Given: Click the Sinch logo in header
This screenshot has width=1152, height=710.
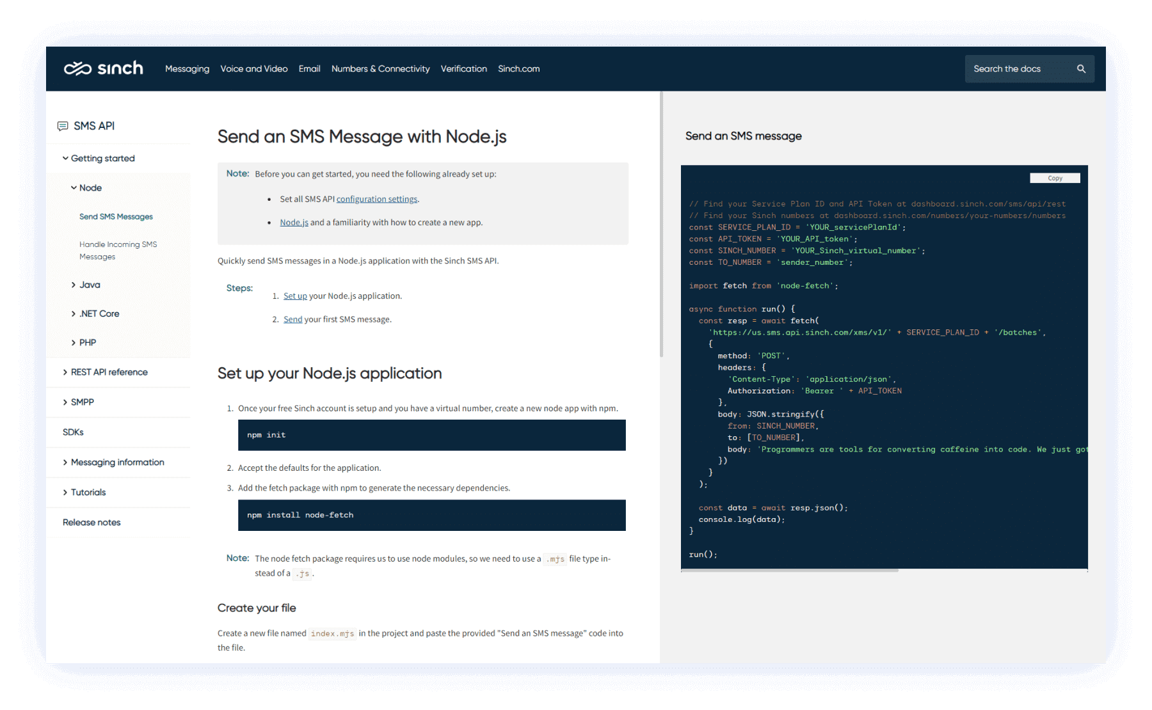Looking at the screenshot, I should pos(103,68).
